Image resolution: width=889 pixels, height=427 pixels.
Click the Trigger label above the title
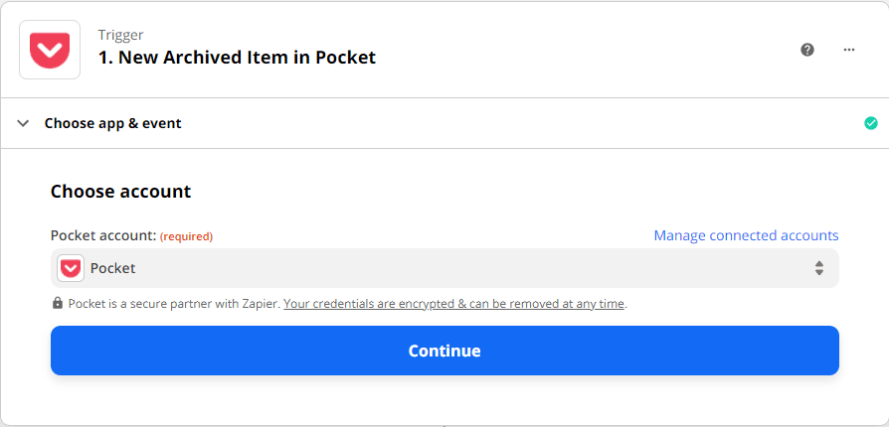[x=120, y=35]
